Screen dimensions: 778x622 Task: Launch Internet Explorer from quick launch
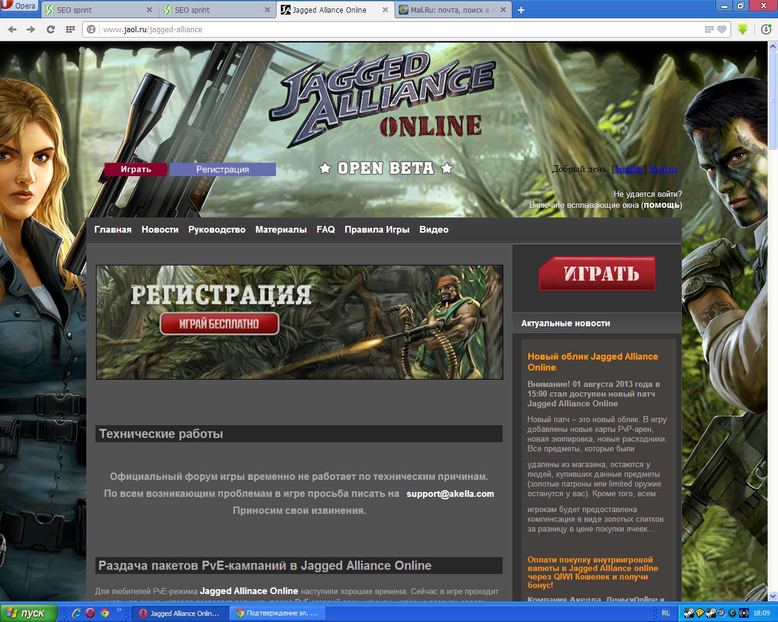coord(77,613)
